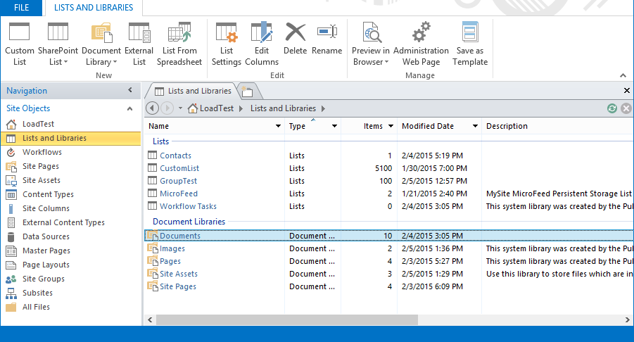The image size is (634, 342).
Task: Collapse the Site Objects section
Action: coord(129,108)
